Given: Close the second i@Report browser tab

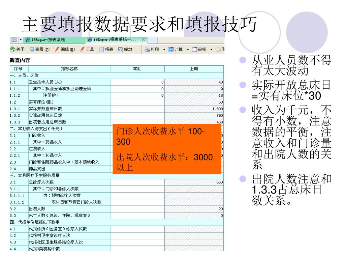Looking at the screenshot, I should (143, 39).
